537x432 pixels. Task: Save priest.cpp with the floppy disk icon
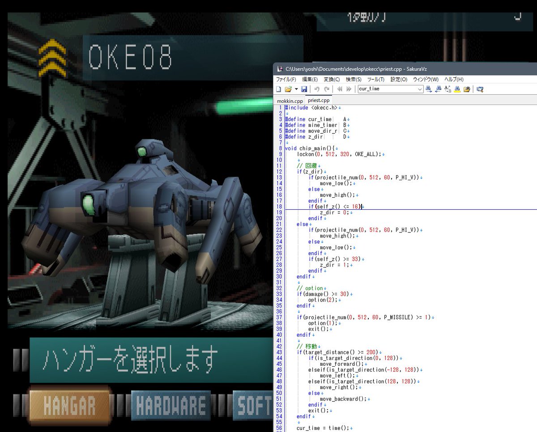(304, 89)
